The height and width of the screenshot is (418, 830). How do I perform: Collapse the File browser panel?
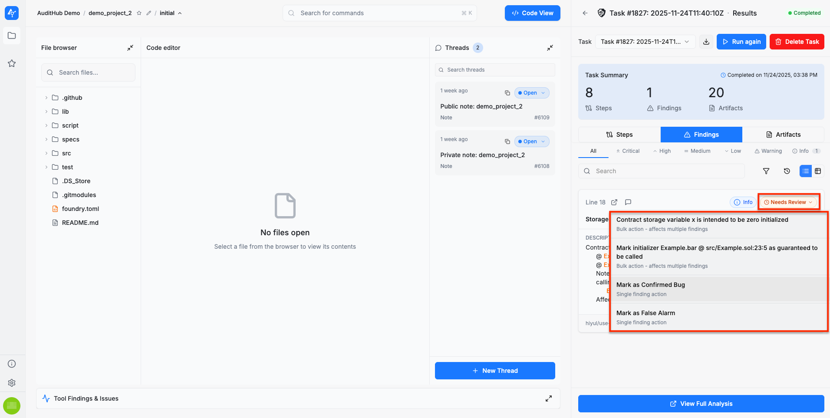click(x=130, y=48)
